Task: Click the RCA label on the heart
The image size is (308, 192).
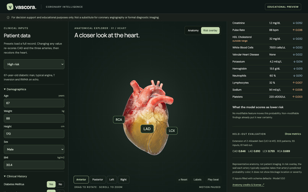Action: tap(119, 120)
